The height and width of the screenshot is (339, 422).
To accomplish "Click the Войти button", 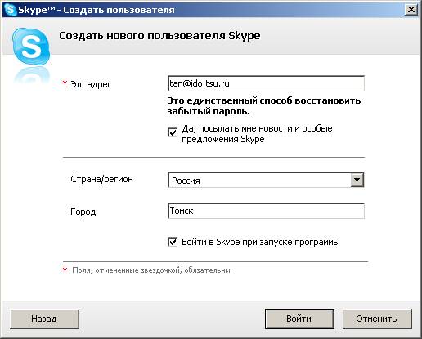I will pos(299,319).
